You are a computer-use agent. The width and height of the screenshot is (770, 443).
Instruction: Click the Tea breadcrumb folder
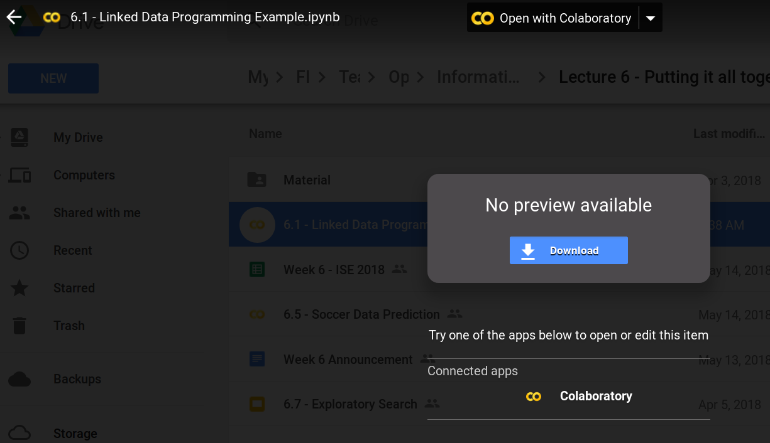(x=349, y=77)
